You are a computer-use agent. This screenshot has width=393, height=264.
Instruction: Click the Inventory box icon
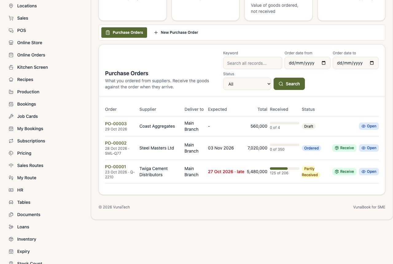click(11, 239)
